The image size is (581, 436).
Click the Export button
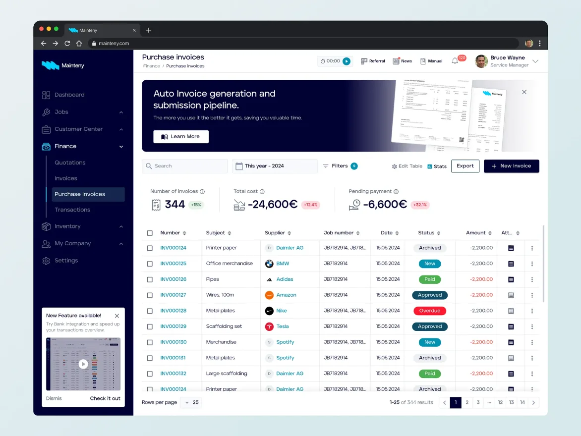465,166
